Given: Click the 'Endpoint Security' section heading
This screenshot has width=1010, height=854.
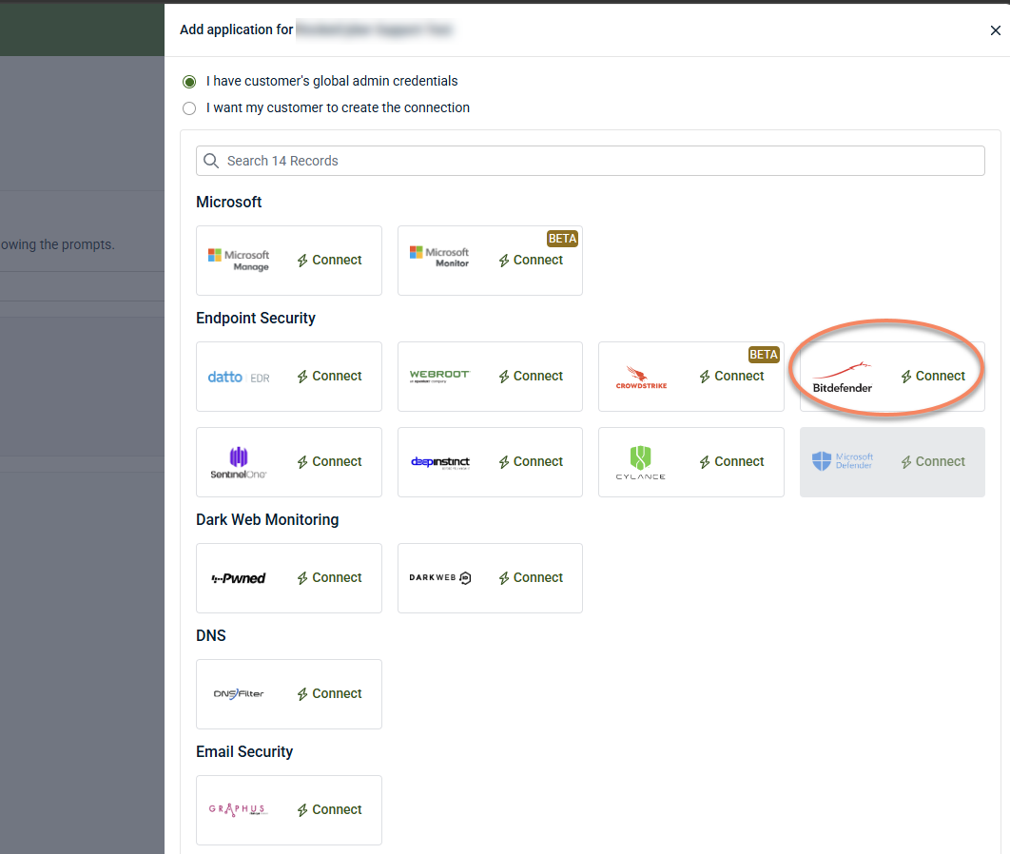Looking at the screenshot, I should point(256,319).
